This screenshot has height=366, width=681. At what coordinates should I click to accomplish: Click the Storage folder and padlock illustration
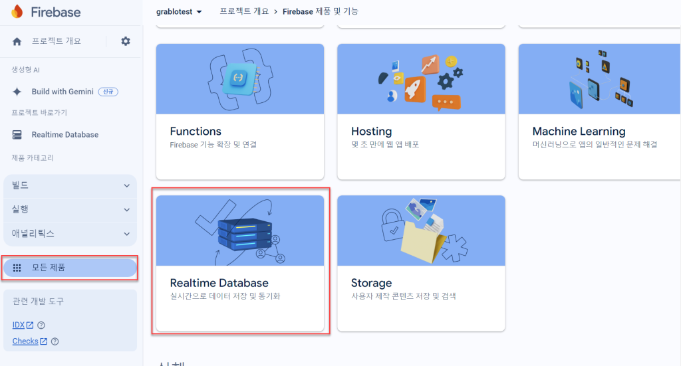[x=424, y=231]
